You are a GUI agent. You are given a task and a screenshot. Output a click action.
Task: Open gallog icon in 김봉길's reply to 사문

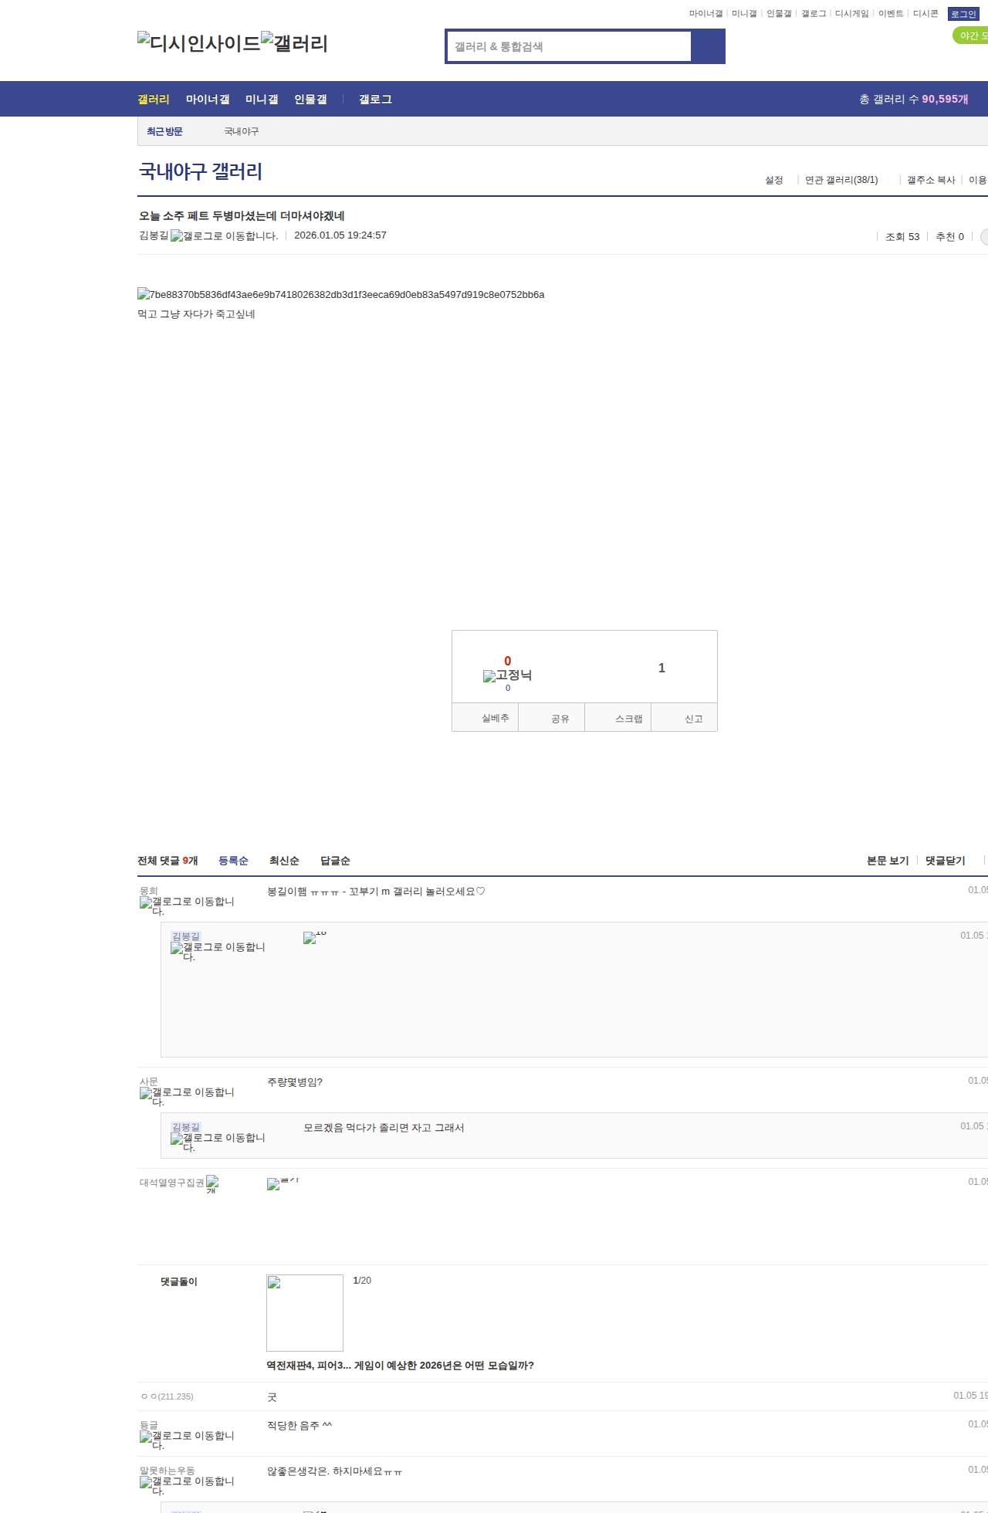218,1142
